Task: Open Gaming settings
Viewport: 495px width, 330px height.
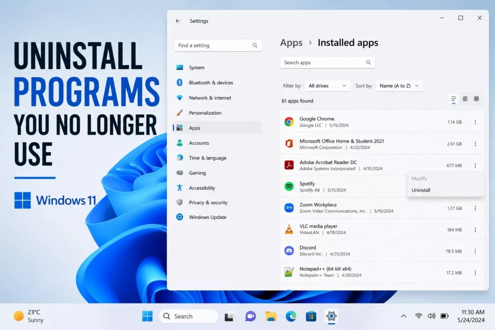Action: click(218, 173)
